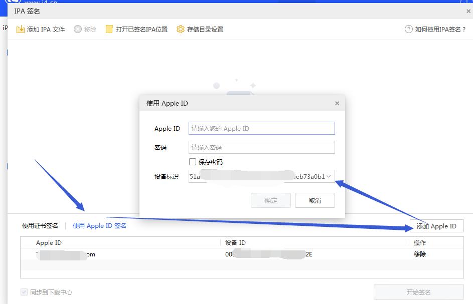Check the 同步到下载中心 option
The image size is (473, 304).
(24, 291)
